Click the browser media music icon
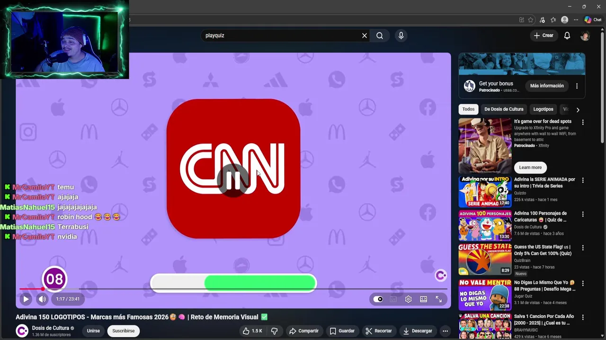 542,20
